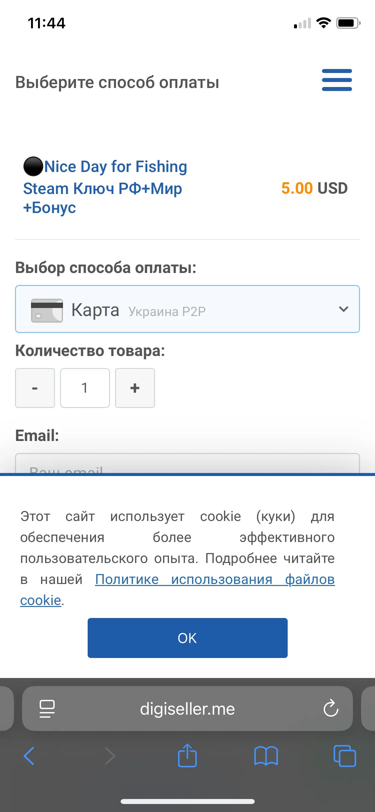The height and width of the screenshot is (812, 375).
Task: Tap the black circle product icon
Action: [33, 166]
